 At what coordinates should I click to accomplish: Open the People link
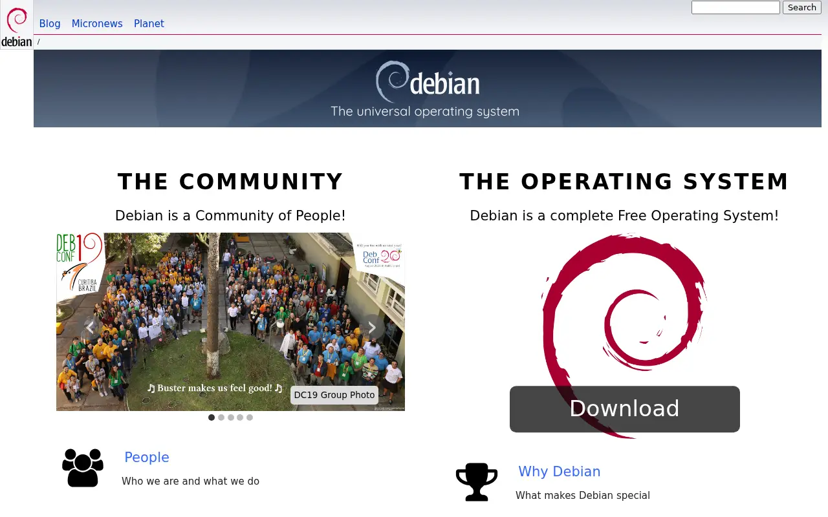[147, 458]
